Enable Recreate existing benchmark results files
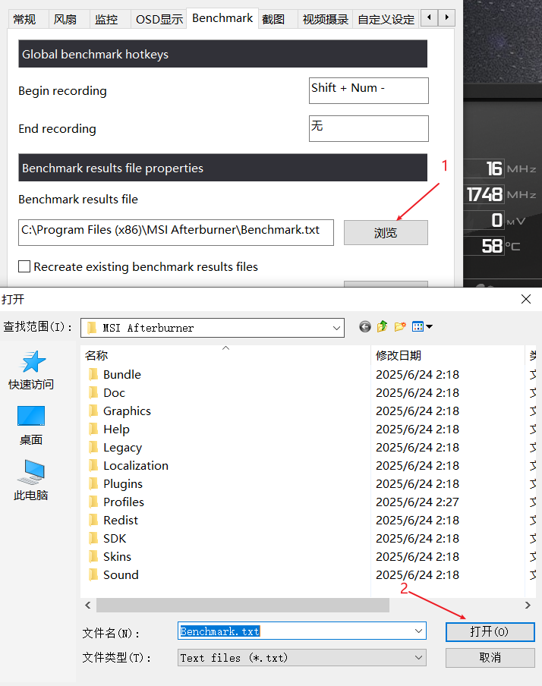542x686 pixels. [24, 266]
